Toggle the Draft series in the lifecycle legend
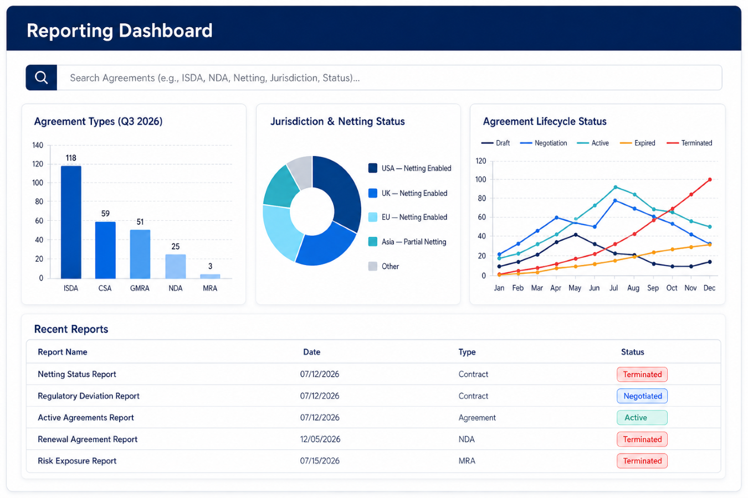Viewport: 748px width, 498px height. coord(496,143)
